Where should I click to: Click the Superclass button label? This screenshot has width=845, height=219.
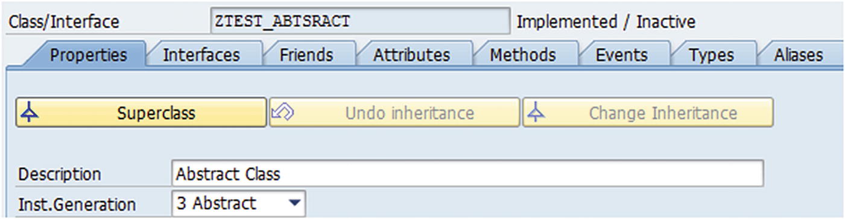(156, 113)
